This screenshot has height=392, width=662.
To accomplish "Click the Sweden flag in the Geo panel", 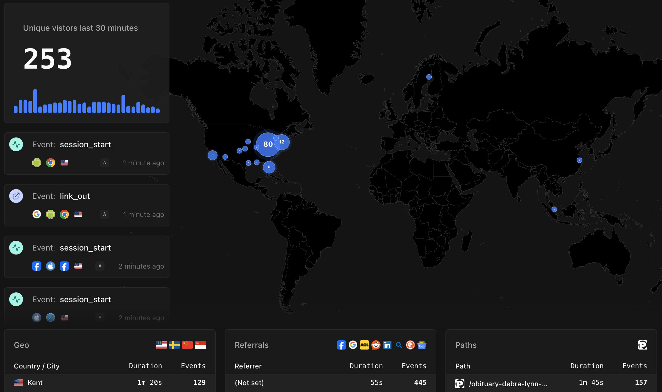I will [175, 345].
